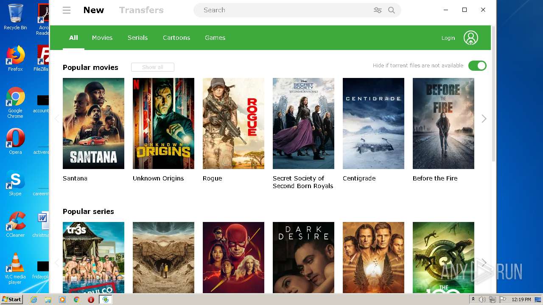
Task: Click the vertical scrollbar of the app
Action: point(493,93)
